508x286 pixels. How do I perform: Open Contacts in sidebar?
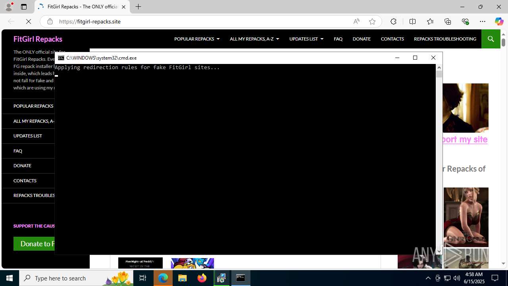point(25,181)
